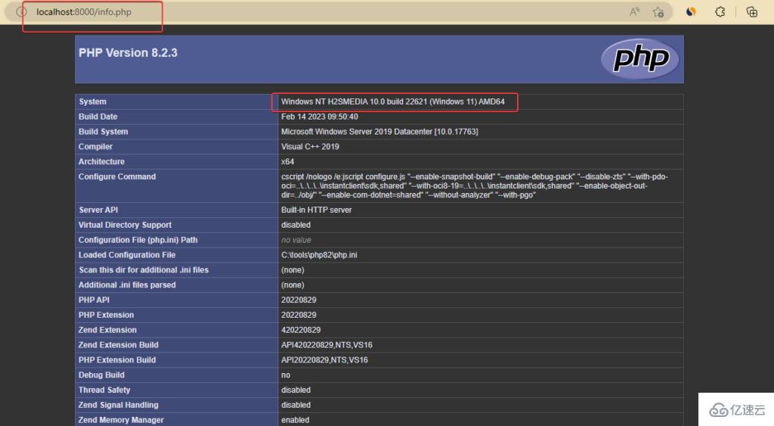Image resolution: width=774 pixels, height=426 pixels.
Task: Select the Zend Extension Build label
Action: click(x=119, y=345)
